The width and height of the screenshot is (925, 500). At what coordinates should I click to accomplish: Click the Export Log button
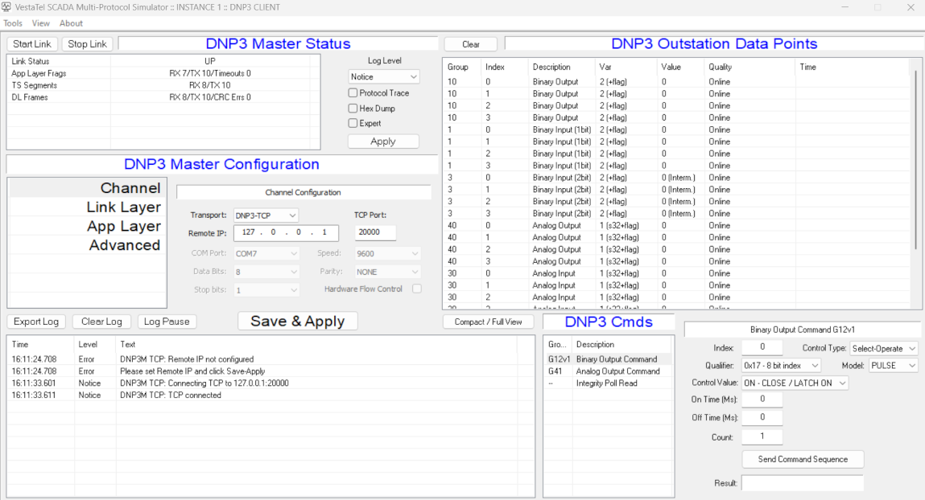36,322
